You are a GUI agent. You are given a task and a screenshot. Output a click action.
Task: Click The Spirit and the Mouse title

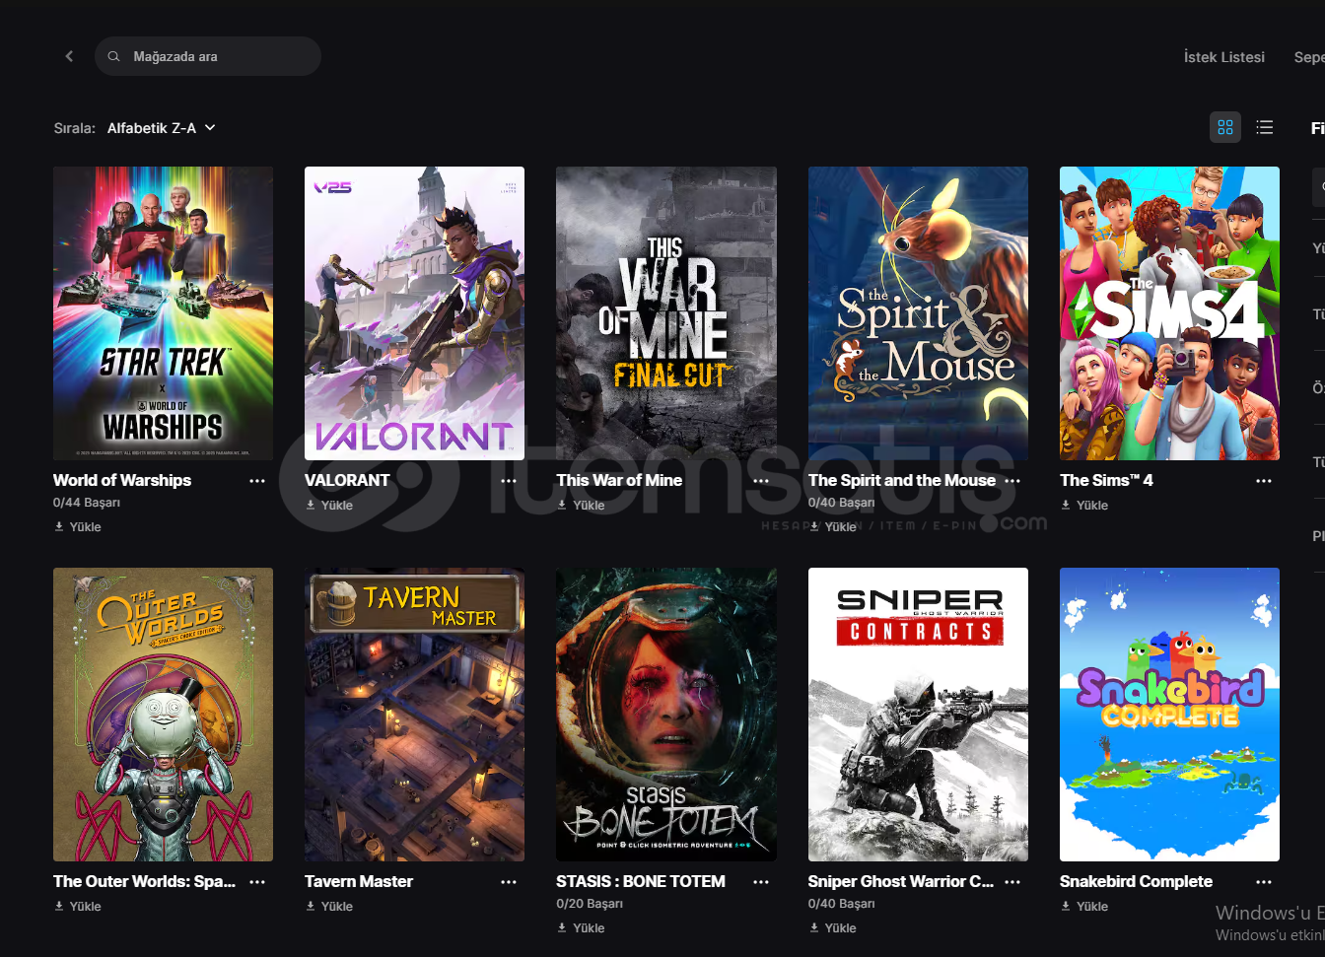click(x=902, y=480)
